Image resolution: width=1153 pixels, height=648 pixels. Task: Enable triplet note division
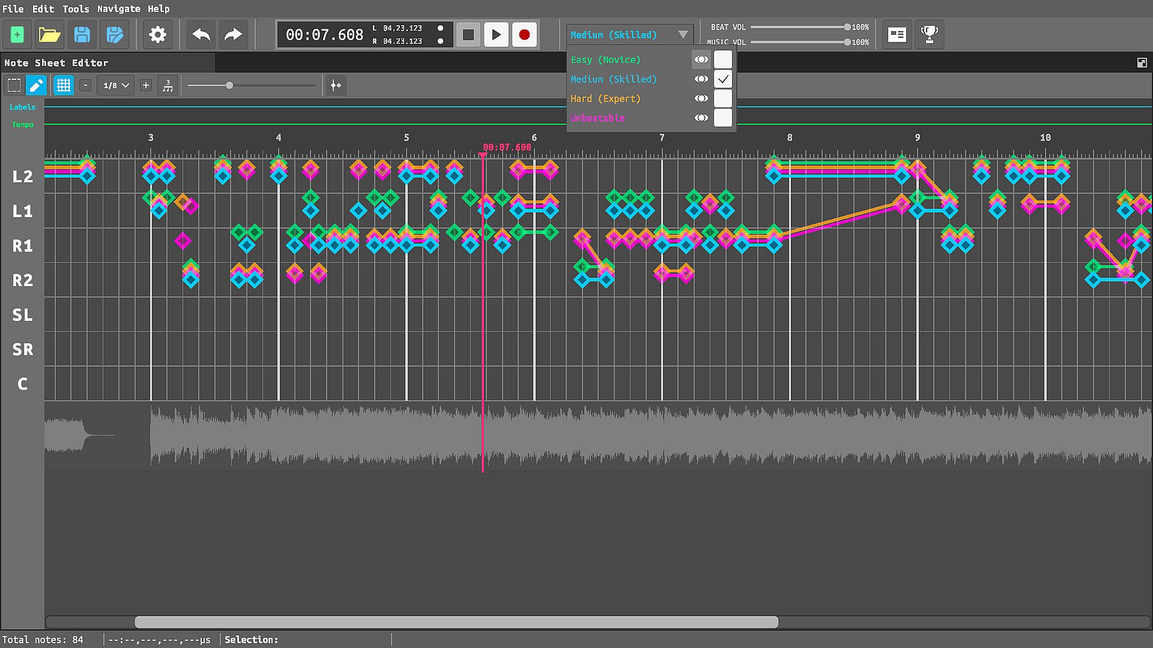(168, 86)
